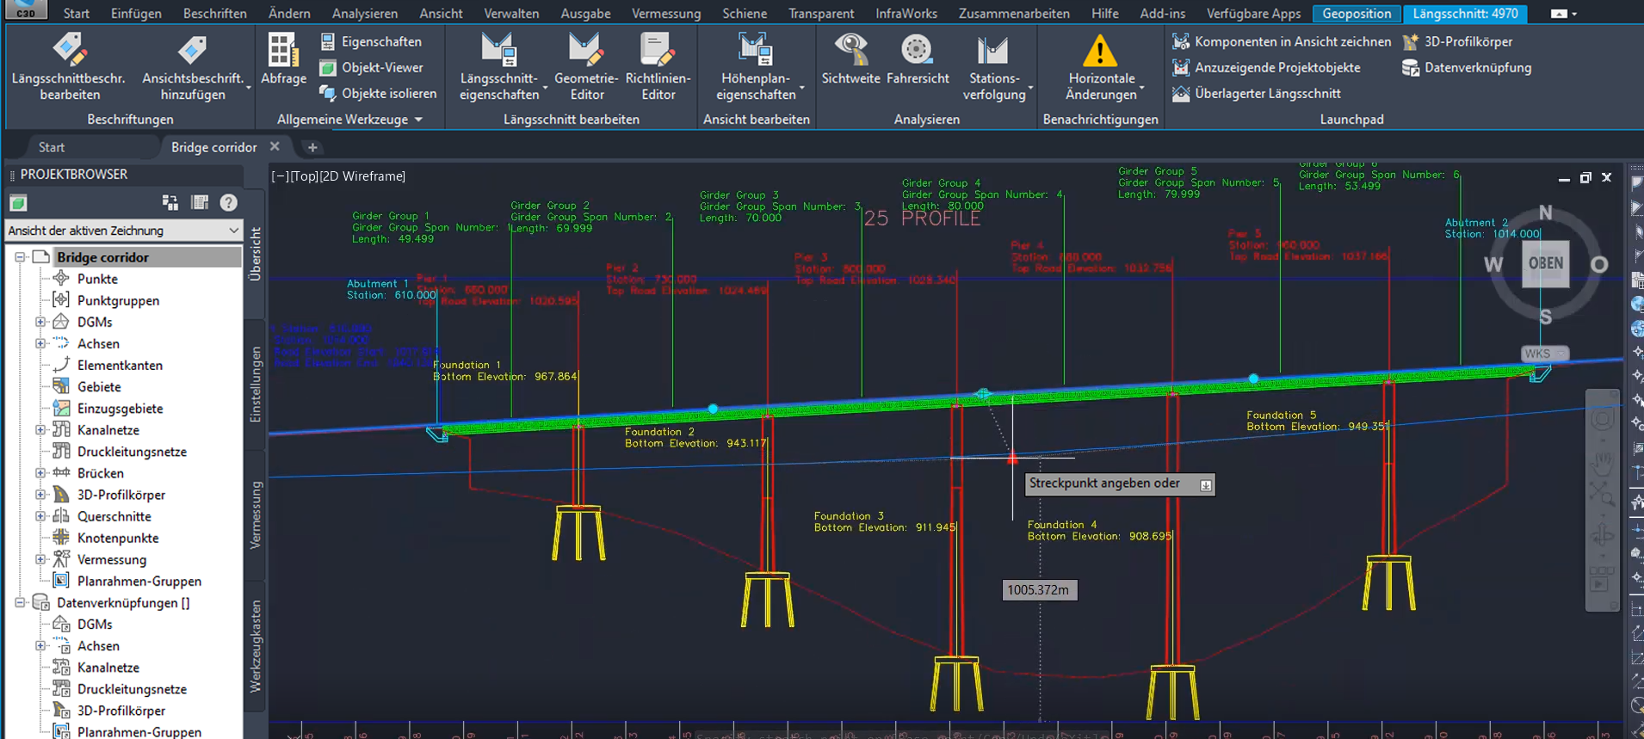Click Anzuzeigende Projektobjekte
Screen dimensions: 1644x739
pyautogui.click(x=1267, y=67)
